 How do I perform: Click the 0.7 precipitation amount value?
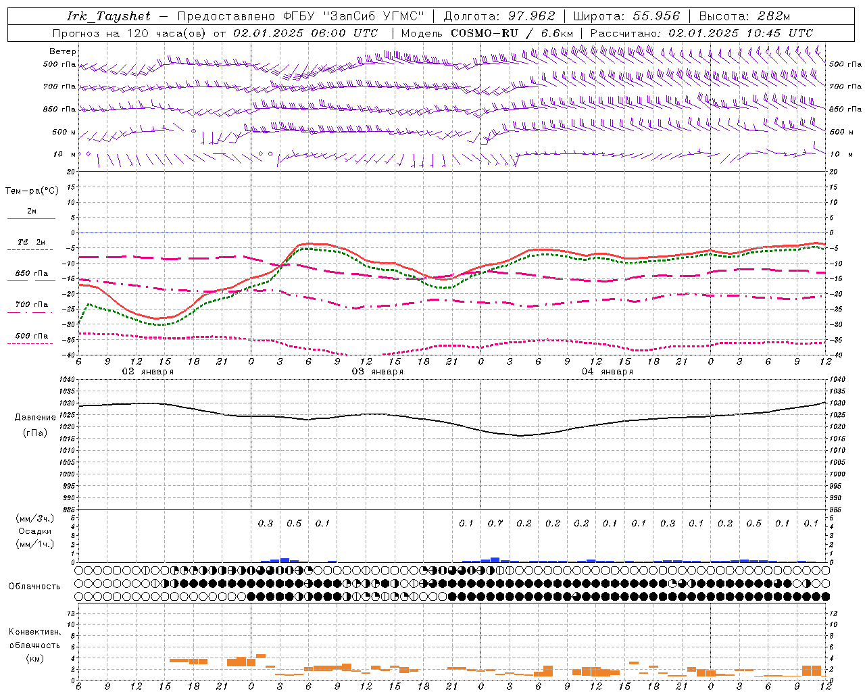pos(495,523)
